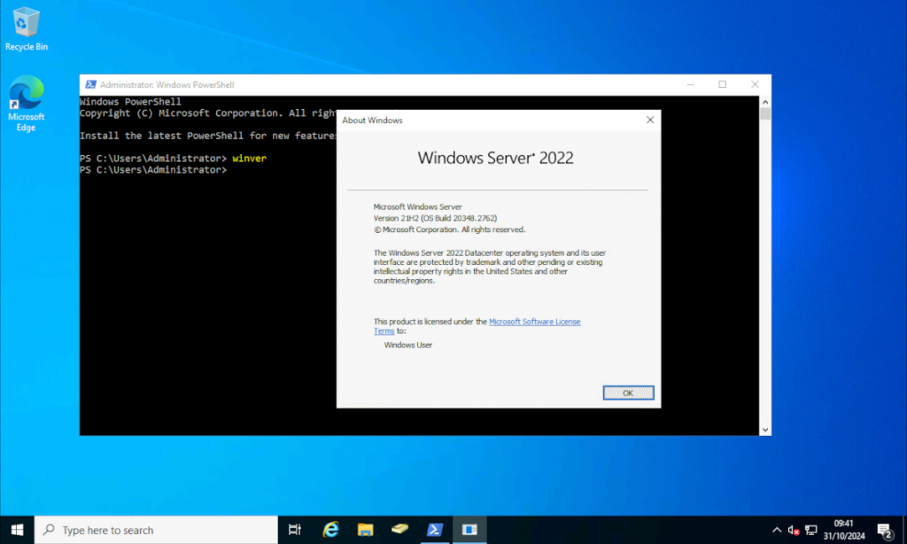The image size is (907, 544).
Task: Open Windows PowerShell from the taskbar
Action: coord(434,529)
